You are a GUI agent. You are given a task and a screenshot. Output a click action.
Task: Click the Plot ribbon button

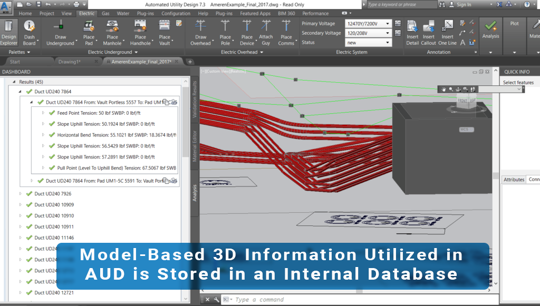coord(515,23)
